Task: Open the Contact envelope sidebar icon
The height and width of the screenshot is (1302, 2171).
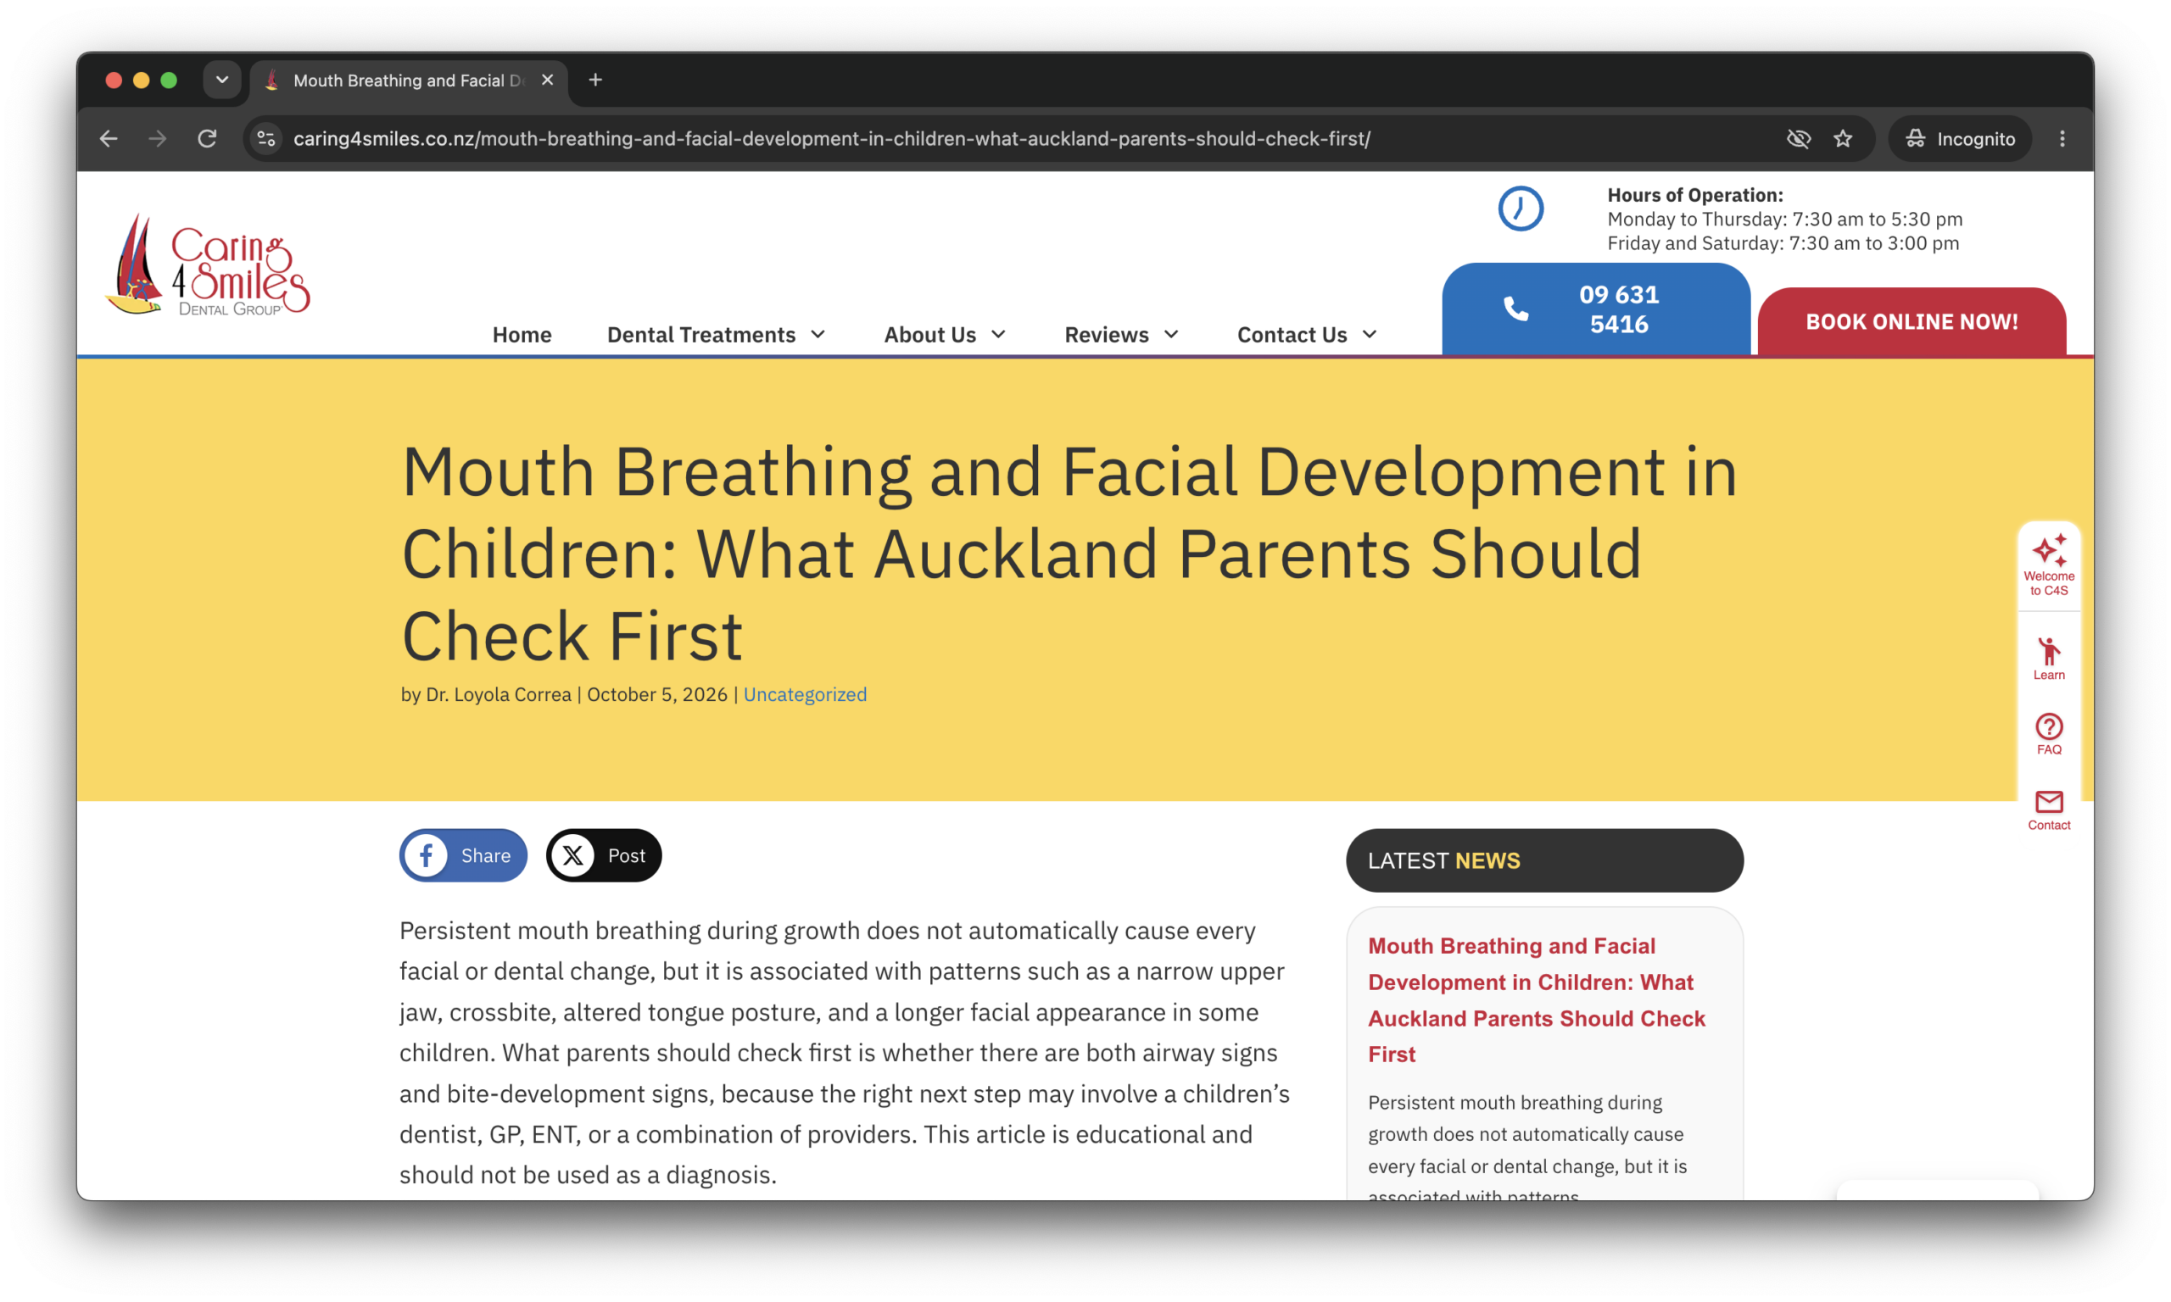Action: point(2048,810)
